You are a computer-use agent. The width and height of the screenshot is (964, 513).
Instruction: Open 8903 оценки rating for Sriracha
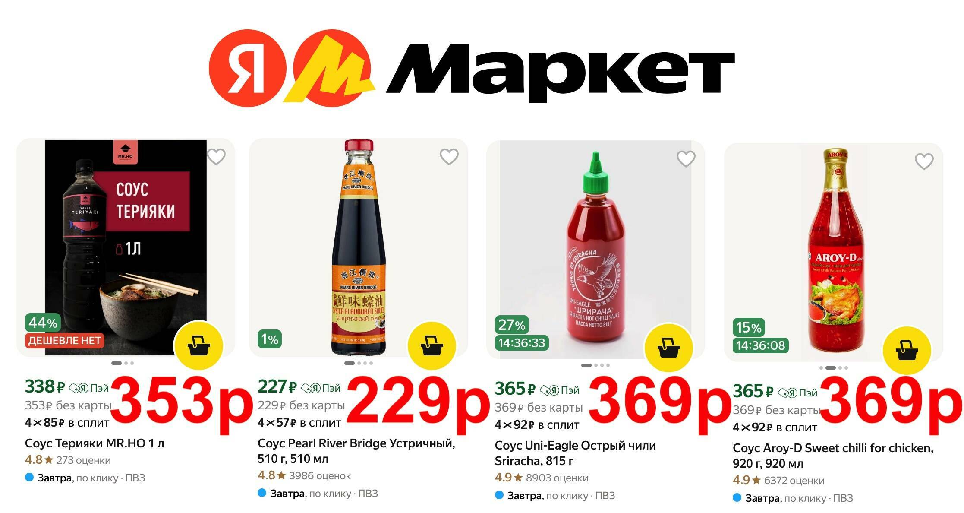pyautogui.click(x=557, y=478)
